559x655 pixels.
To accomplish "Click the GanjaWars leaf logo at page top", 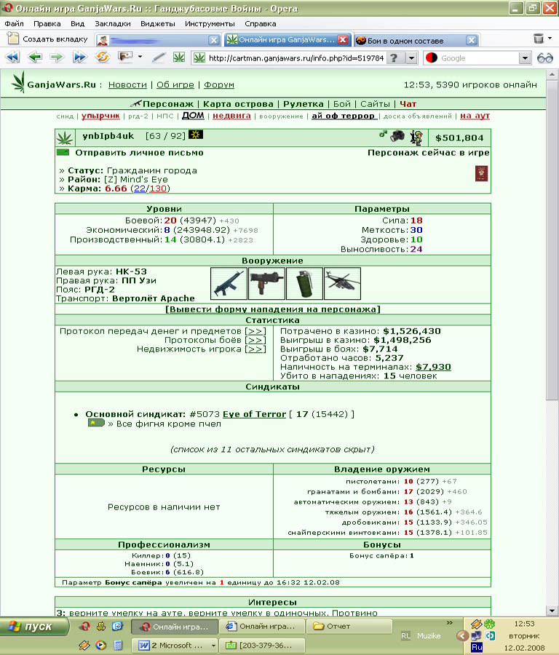I will tap(18, 82).
